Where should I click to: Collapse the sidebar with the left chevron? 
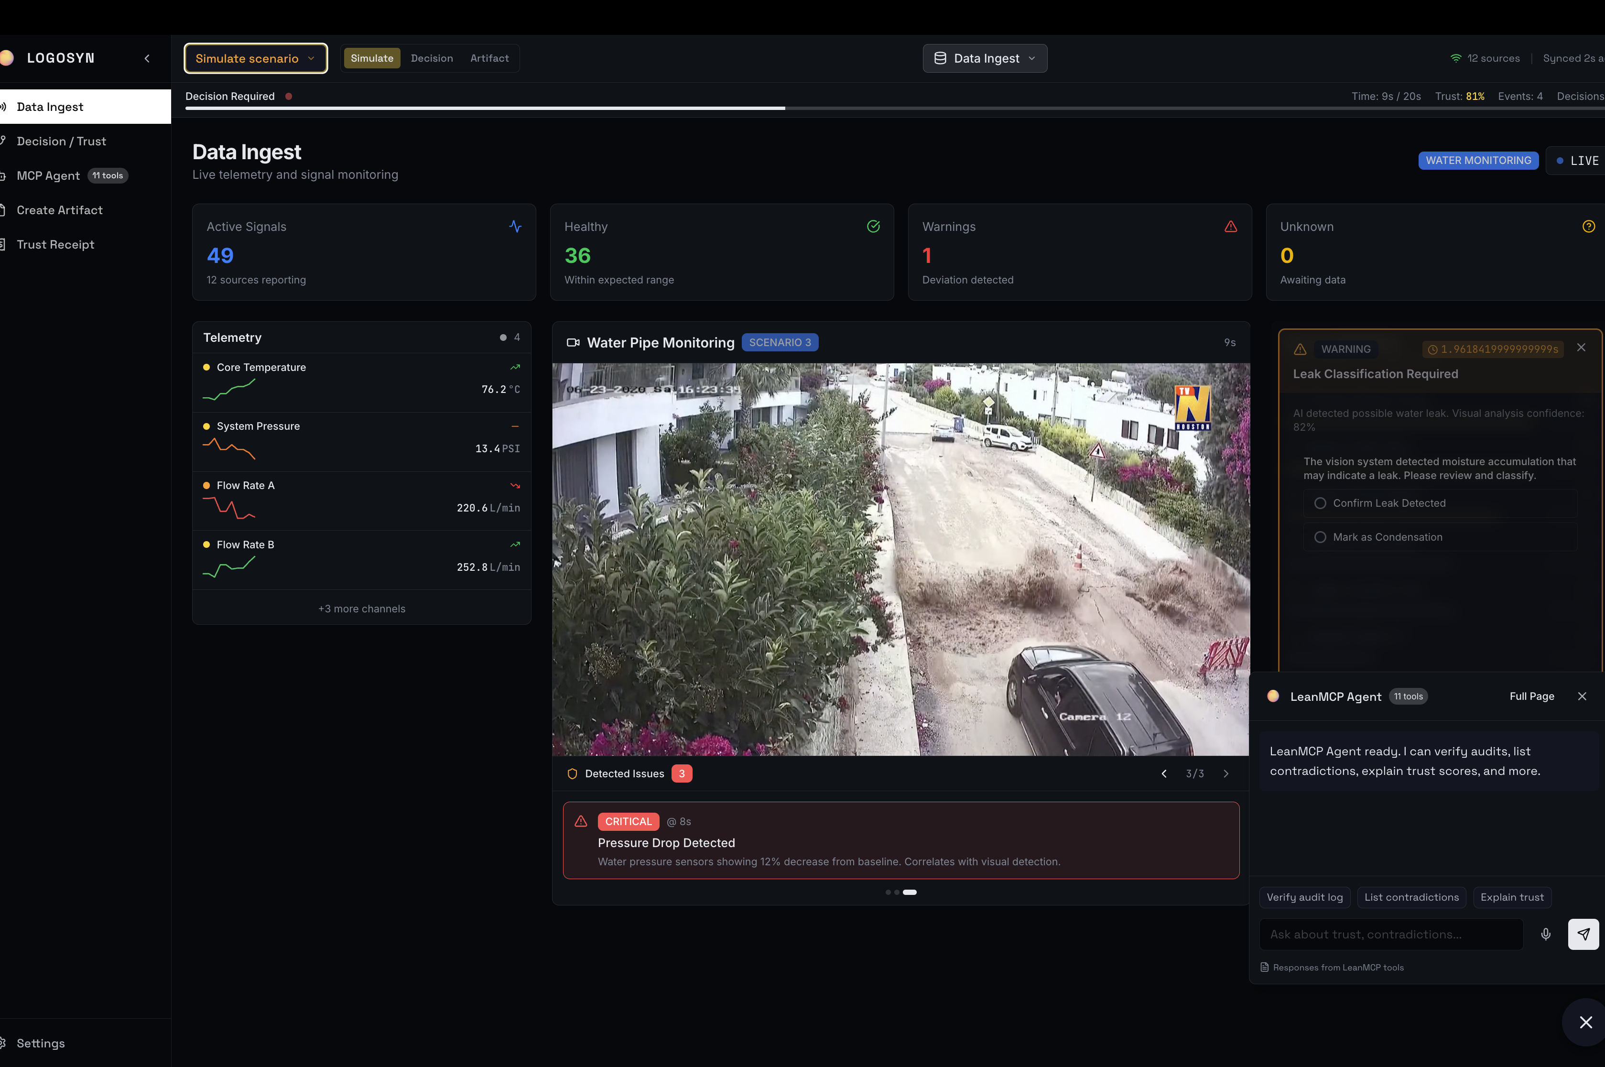(147, 58)
